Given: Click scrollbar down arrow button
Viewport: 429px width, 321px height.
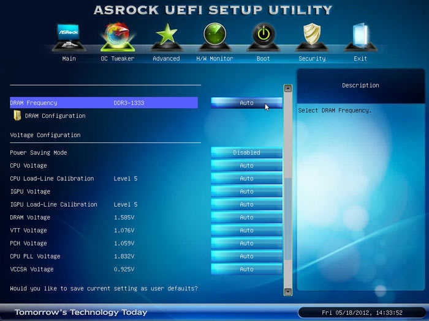Looking at the screenshot, I should tap(288, 292).
